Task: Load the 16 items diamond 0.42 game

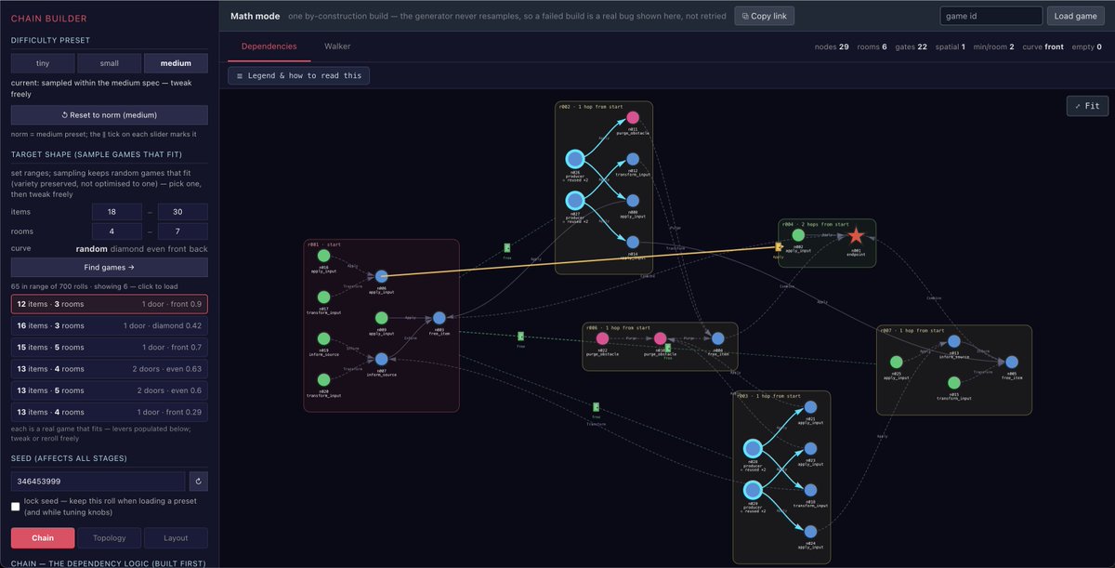Action: click(110, 325)
